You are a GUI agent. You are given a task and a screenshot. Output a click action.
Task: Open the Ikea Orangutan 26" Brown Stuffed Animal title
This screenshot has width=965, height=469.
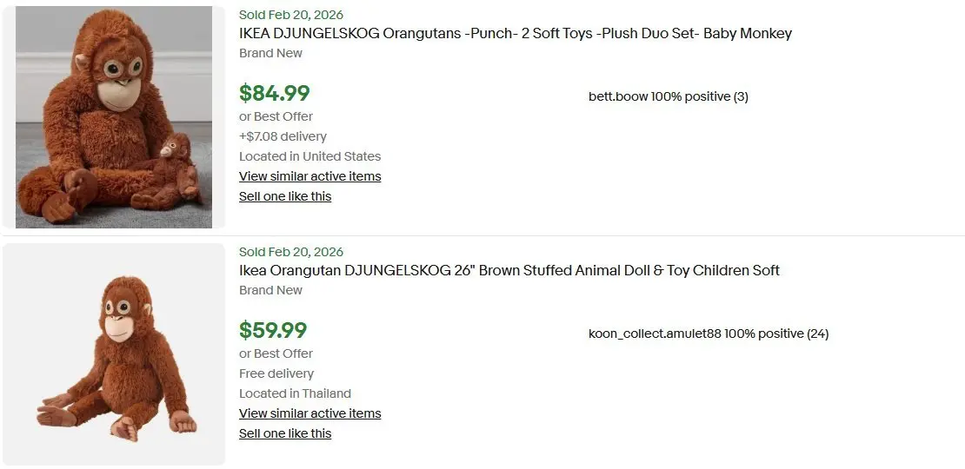point(509,271)
